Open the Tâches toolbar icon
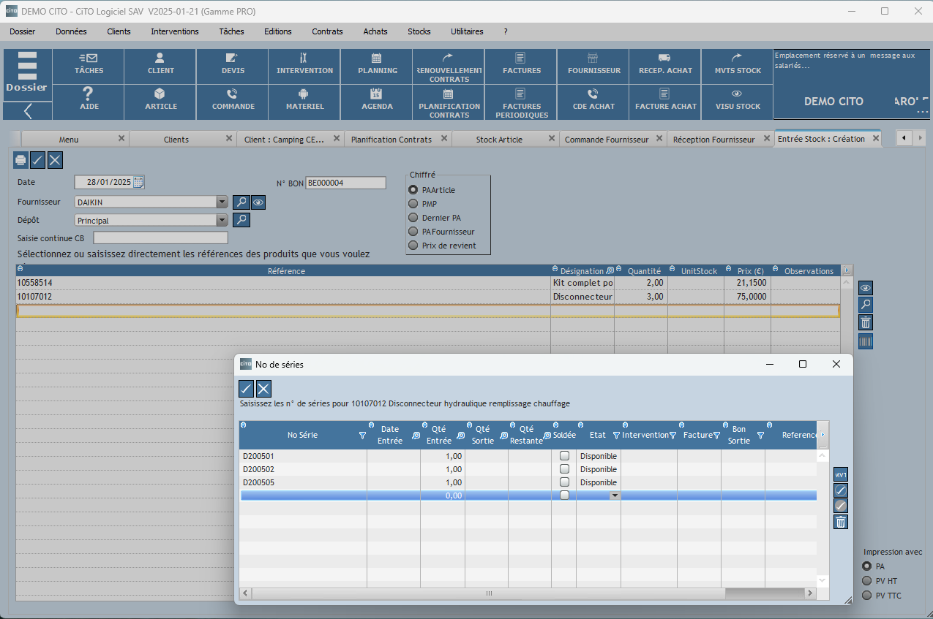 89,67
